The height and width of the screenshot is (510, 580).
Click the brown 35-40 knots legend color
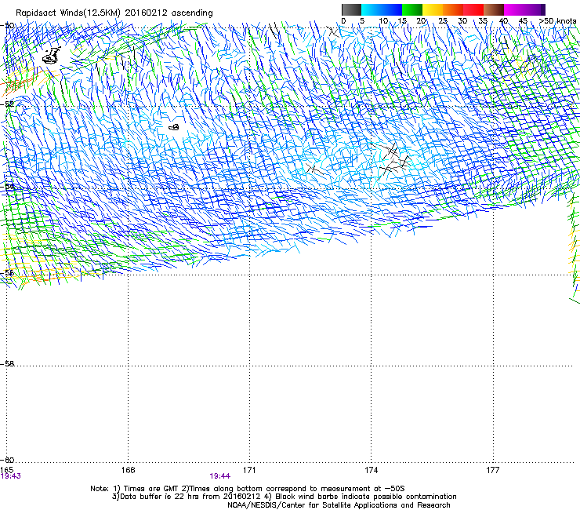pos(494,9)
